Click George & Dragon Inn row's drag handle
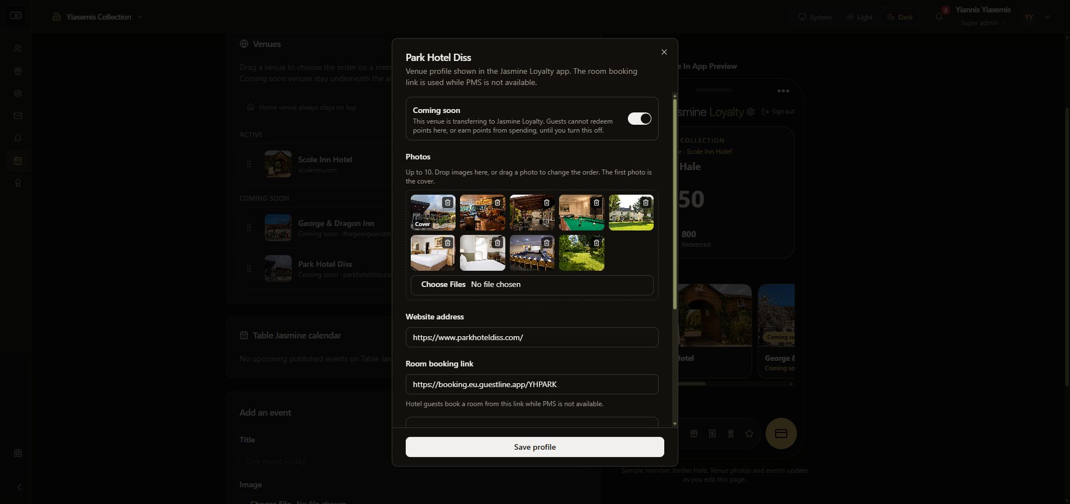This screenshot has width=1070, height=504. 249,228
